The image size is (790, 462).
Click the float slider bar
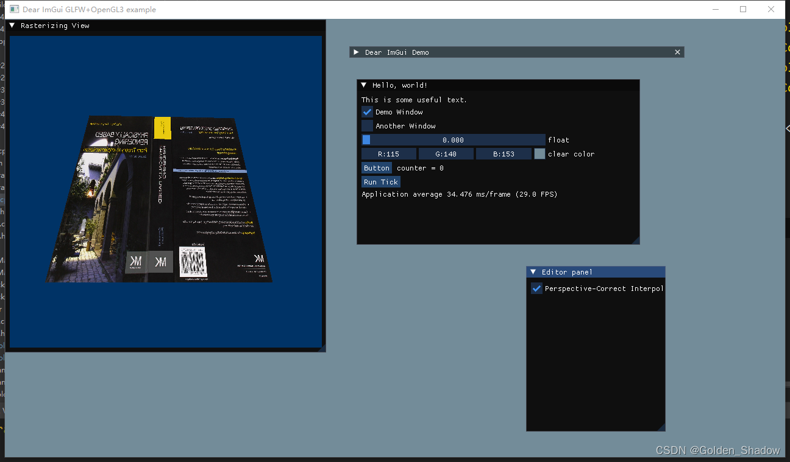click(x=454, y=140)
